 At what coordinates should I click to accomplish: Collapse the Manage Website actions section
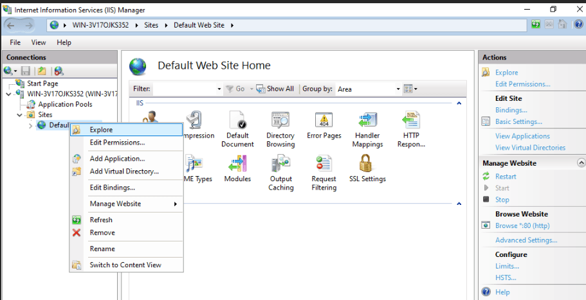pos(581,163)
